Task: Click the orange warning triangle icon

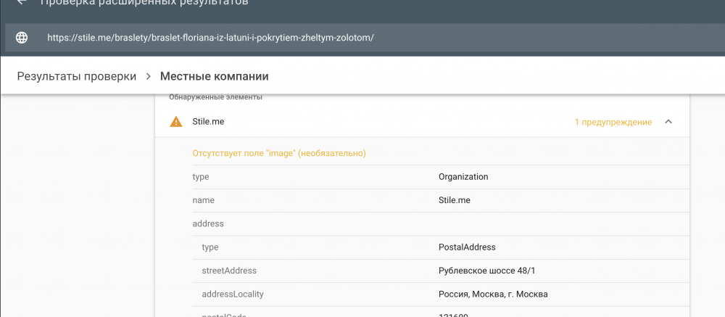Action: [175, 122]
